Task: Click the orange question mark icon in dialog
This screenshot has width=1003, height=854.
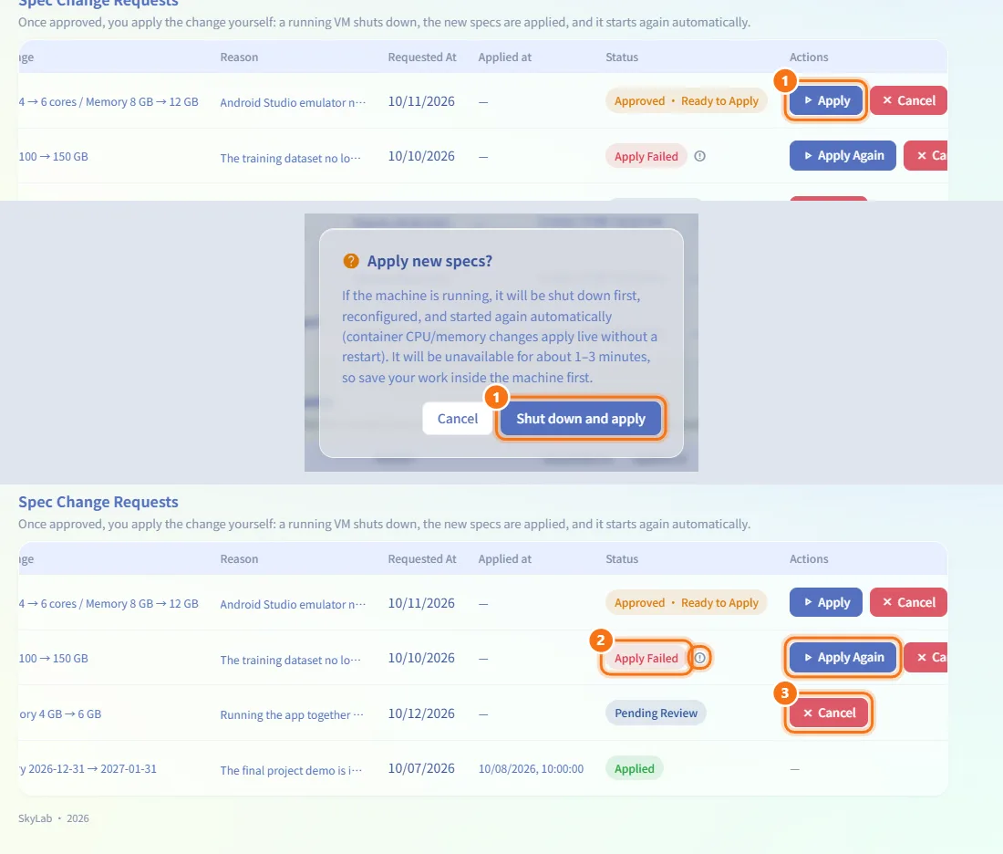Action: click(x=350, y=261)
